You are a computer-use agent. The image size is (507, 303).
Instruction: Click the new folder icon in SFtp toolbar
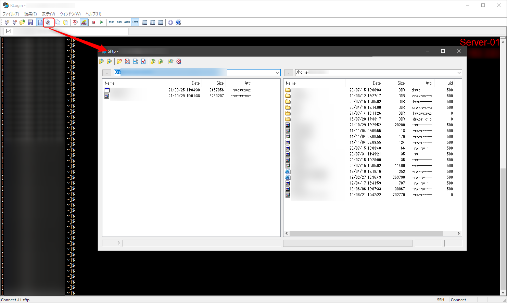coord(119,61)
